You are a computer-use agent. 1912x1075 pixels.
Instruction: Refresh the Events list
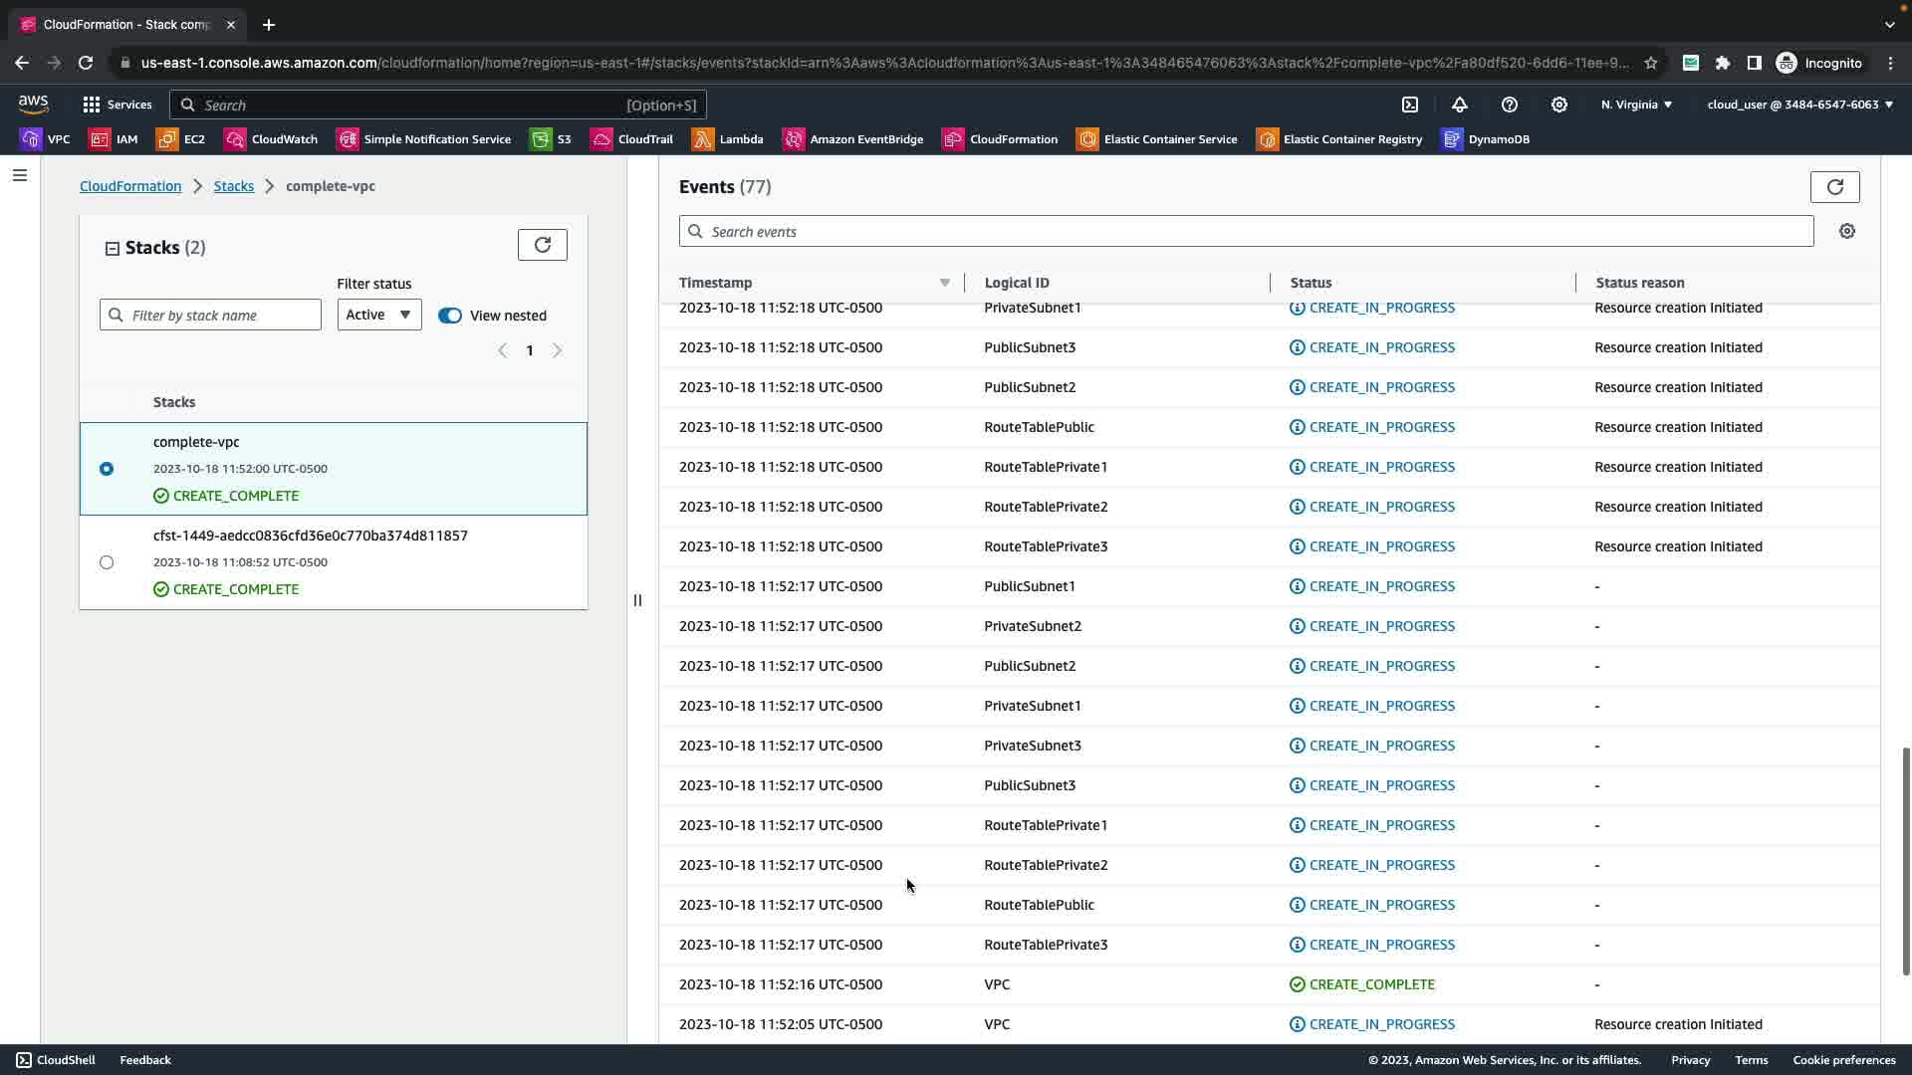pos(1834,187)
